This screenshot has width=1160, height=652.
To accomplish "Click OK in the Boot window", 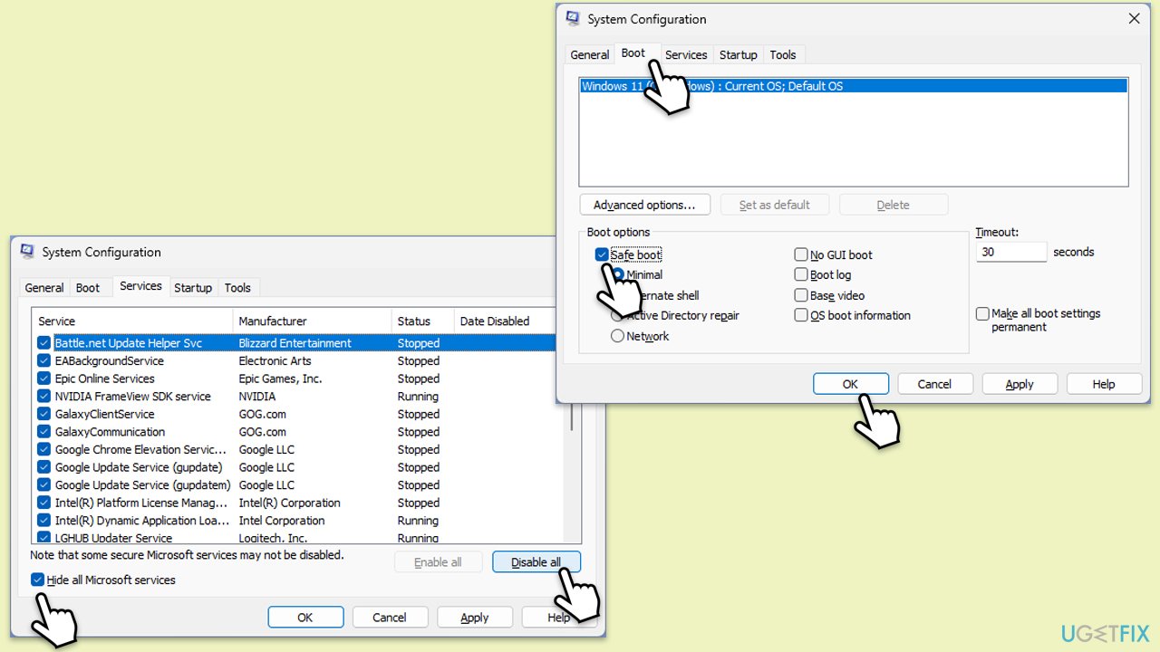I will 850,384.
